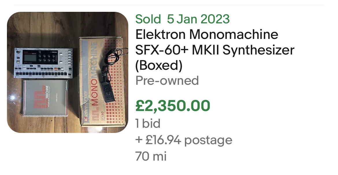The width and height of the screenshot is (338, 175).
Task: Select the 'Pre-owned' condition label
Action: (167, 80)
